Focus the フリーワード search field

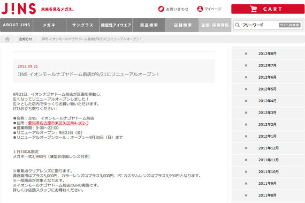coord(260,25)
